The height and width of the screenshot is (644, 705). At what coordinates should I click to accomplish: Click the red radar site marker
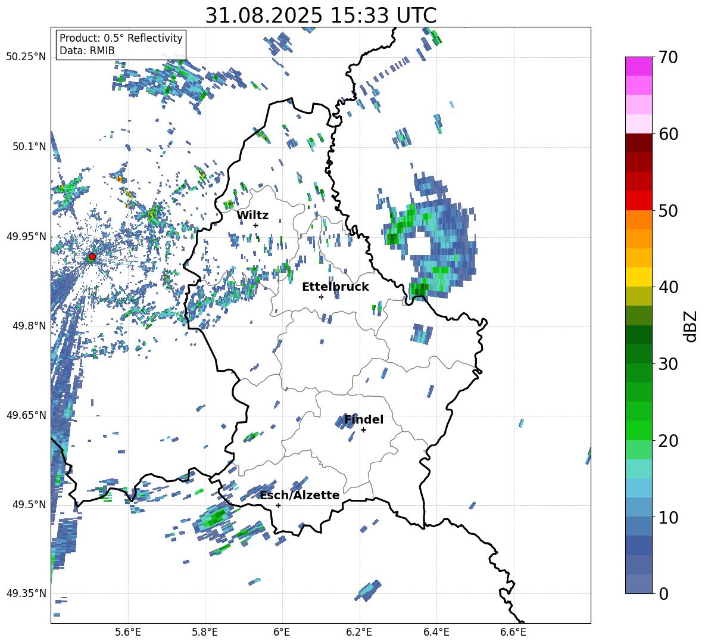point(92,256)
